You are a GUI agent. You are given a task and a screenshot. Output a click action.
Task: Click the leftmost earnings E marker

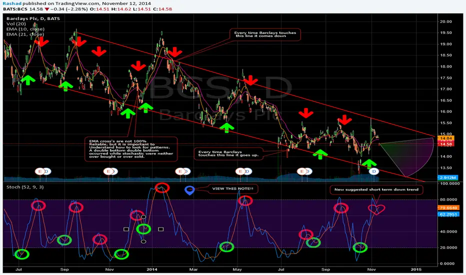(40, 171)
